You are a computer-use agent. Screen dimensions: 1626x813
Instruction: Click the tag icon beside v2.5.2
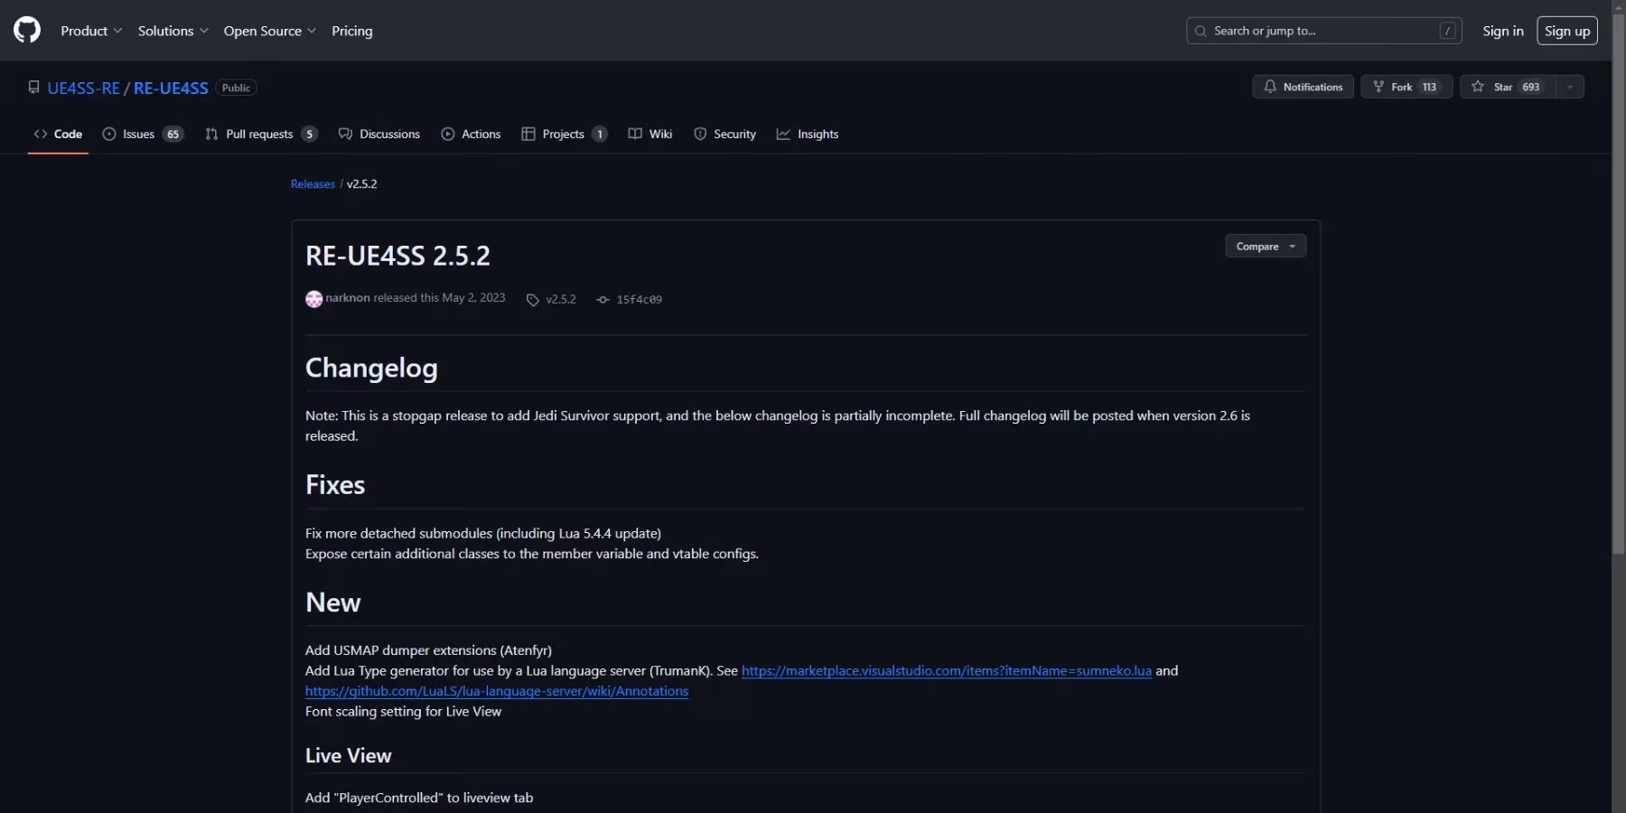533,299
